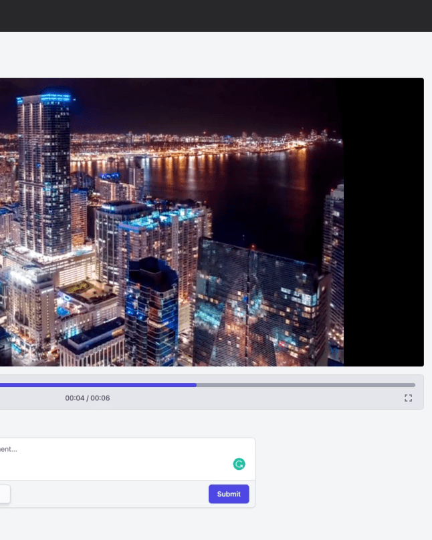The image size is (432, 540).
Task: Enter fullscreen mode with the expand icon
Action: 408,398
